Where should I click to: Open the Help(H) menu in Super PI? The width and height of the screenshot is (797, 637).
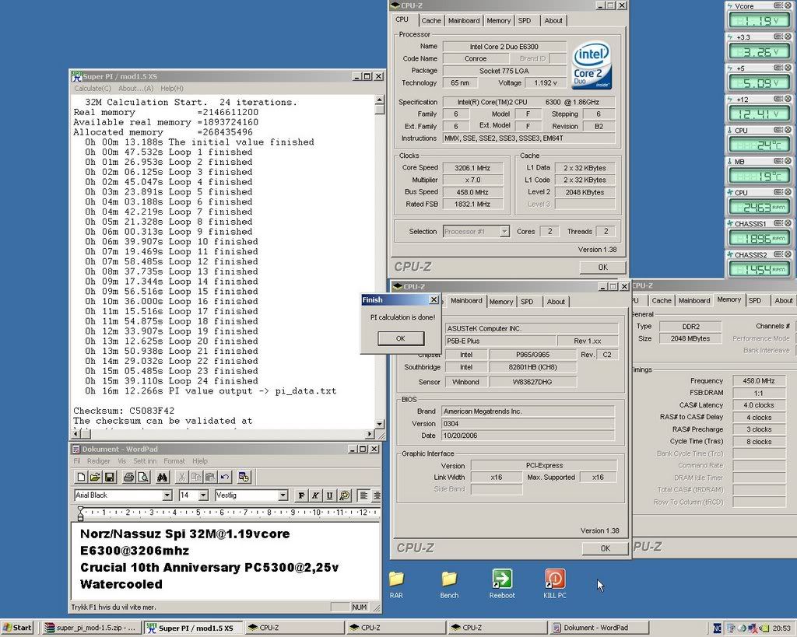[172, 89]
